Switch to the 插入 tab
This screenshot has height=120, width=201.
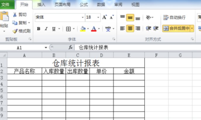coord(41,5)
